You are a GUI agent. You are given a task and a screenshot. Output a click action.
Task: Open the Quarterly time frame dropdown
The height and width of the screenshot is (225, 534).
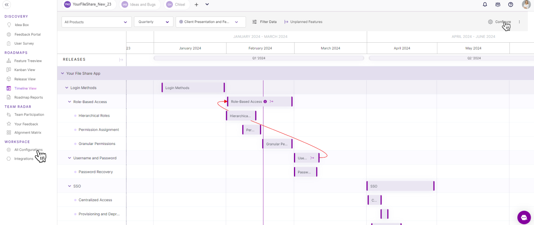pos(153,22)
